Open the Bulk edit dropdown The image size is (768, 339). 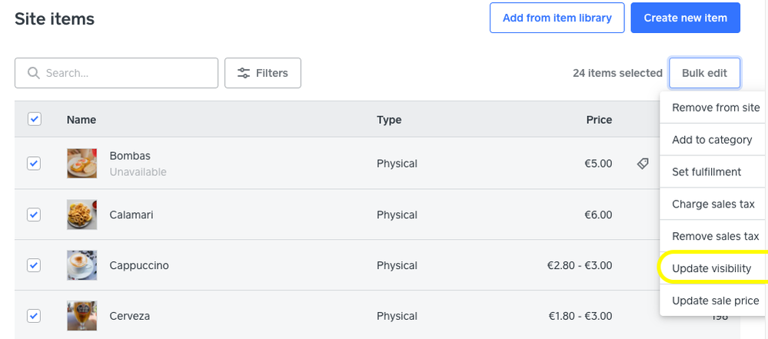pyautogui.click(x=704, y=73)
